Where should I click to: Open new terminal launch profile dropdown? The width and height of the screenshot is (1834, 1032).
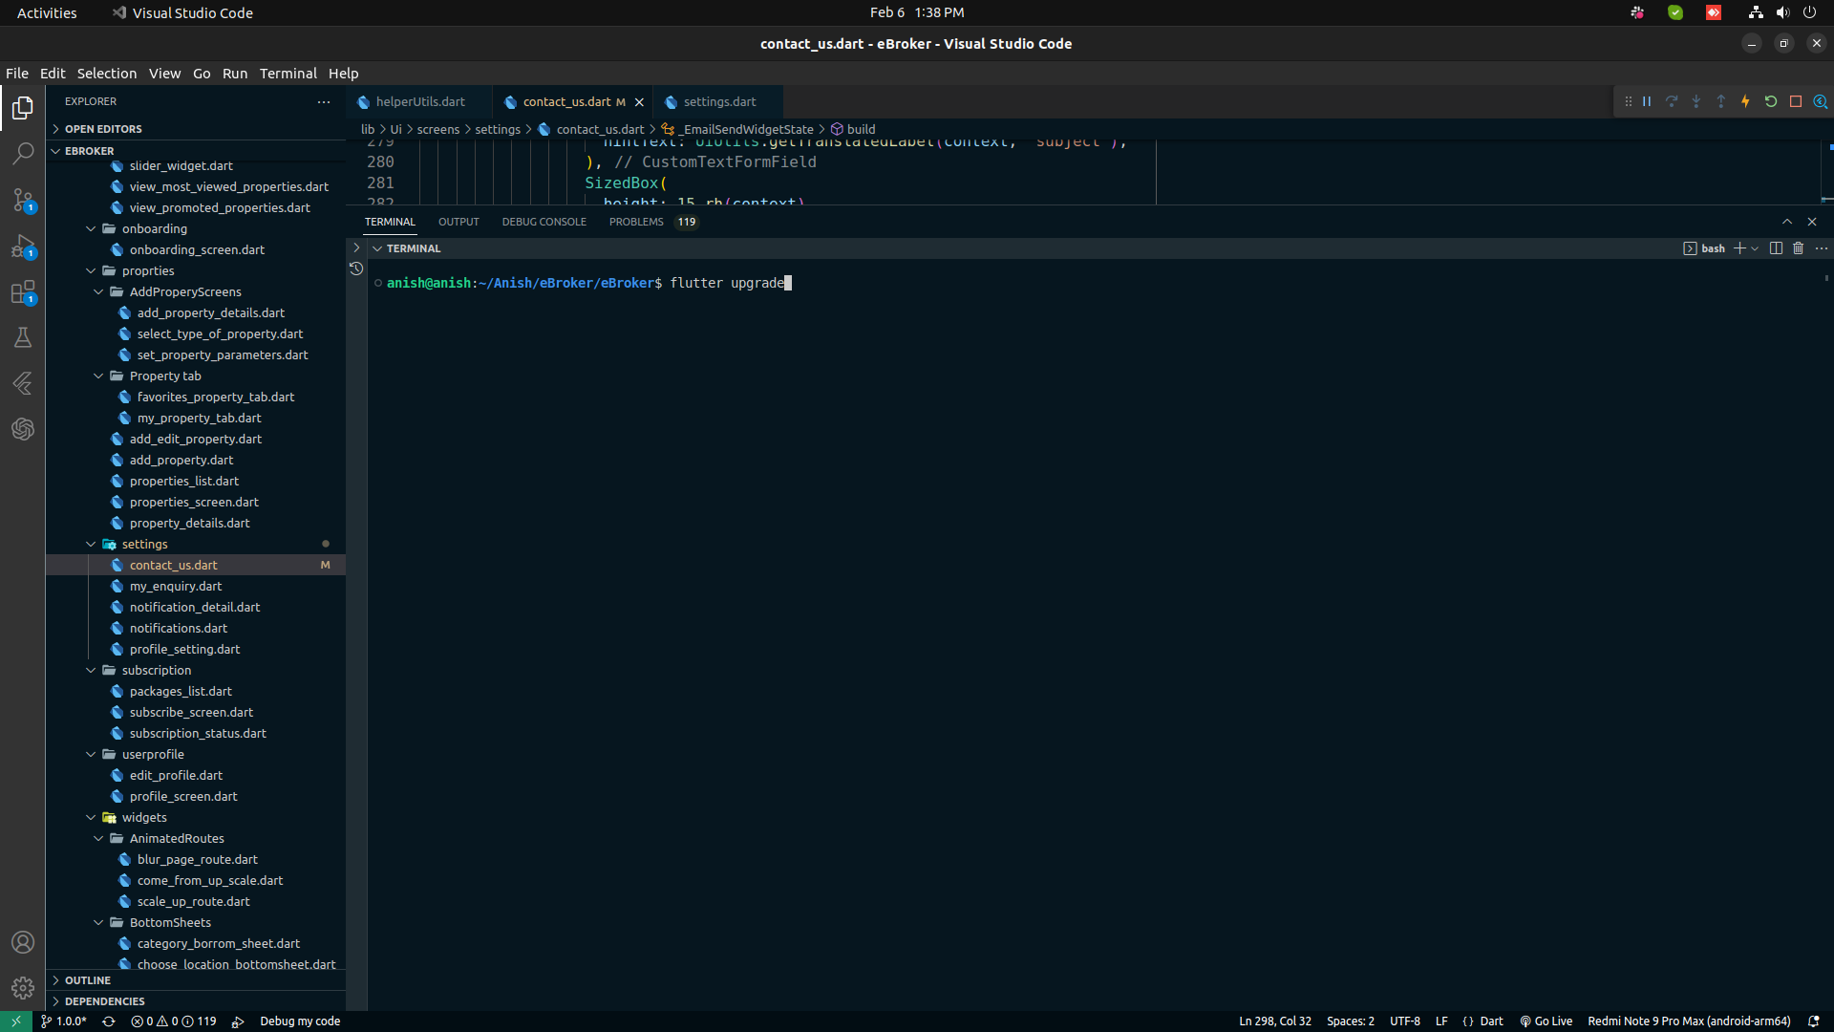(1755, 248)
